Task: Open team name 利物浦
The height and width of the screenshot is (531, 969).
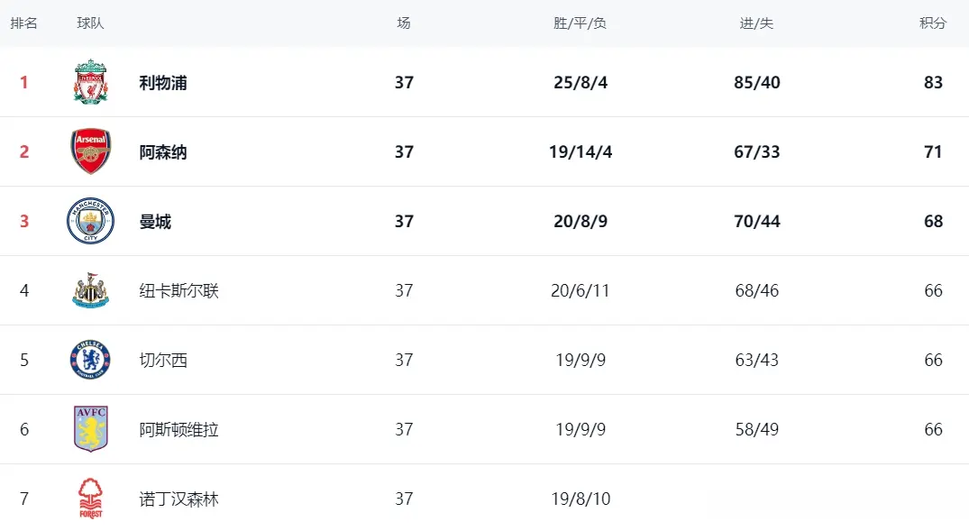Action: coord(163,83)
